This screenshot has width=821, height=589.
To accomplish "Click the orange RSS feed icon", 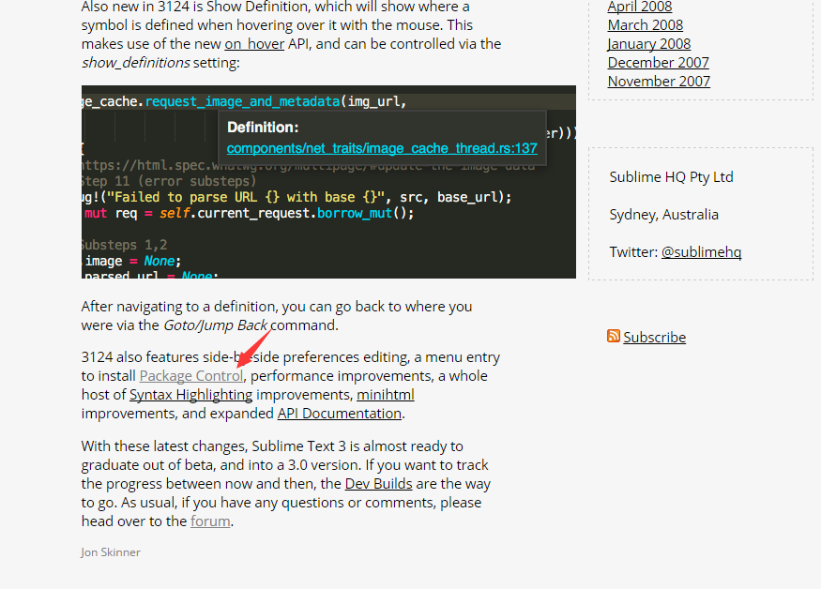I will (614, 336).
